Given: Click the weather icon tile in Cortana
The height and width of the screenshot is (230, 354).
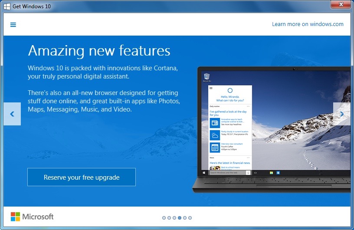Looking at the screenshot, I should 215,135.
